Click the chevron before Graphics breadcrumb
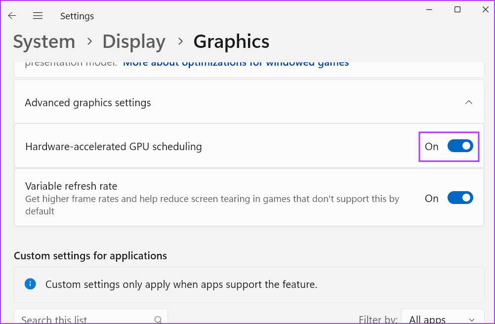This screenshot has width=495, height=324. pos(180,41)
